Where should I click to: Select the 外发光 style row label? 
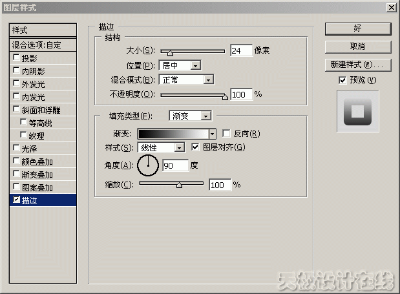point(33,85)
